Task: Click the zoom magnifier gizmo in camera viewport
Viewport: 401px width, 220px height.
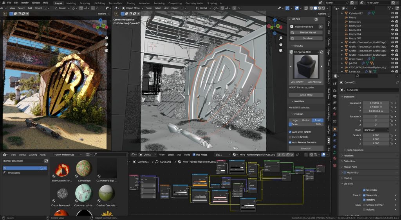Action: 280,38
